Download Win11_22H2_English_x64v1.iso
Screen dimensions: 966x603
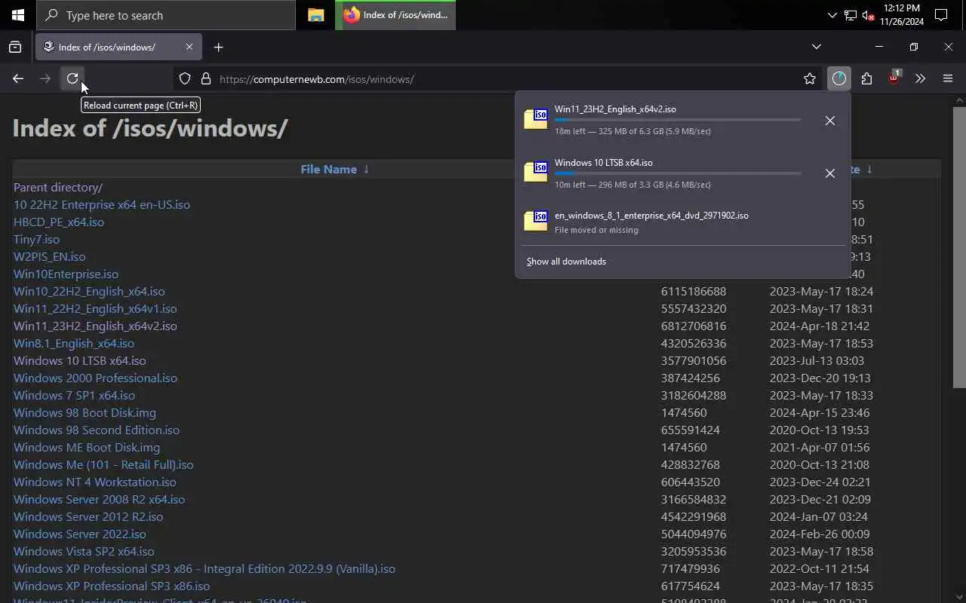click(95, 308)
